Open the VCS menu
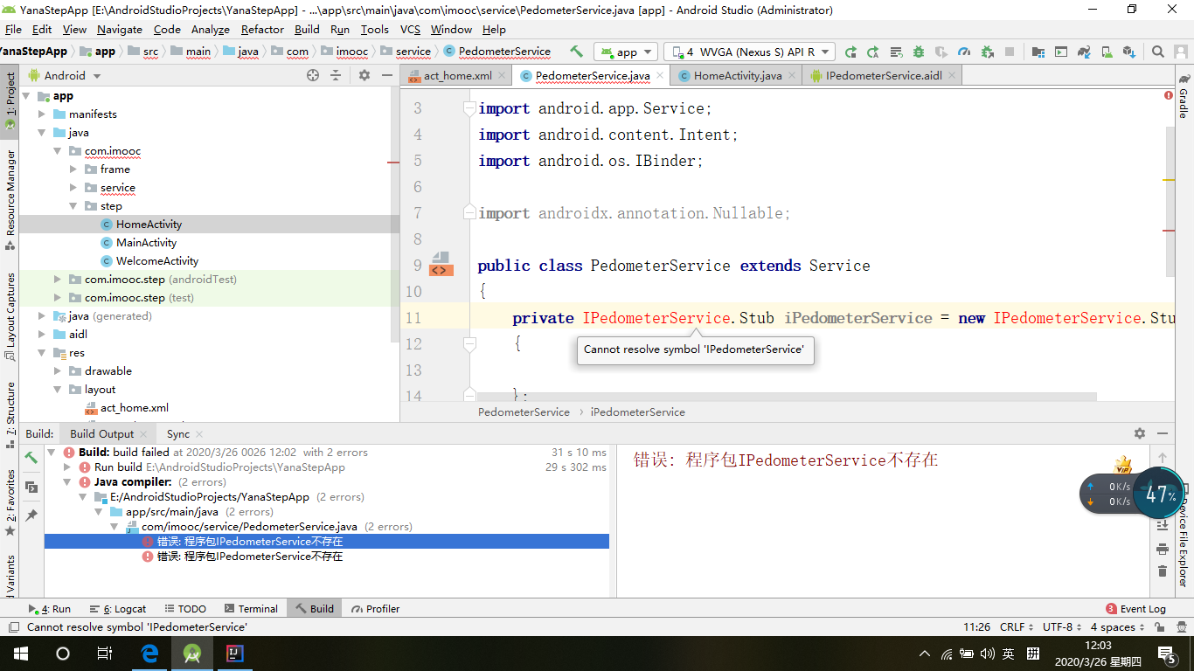This screenshot has height=671, width=1194. point(410,29)
